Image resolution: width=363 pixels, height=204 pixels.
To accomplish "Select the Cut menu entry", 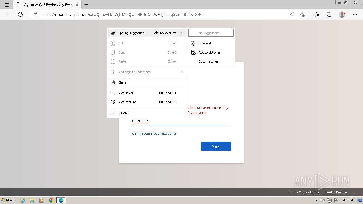I will point(147,43).
